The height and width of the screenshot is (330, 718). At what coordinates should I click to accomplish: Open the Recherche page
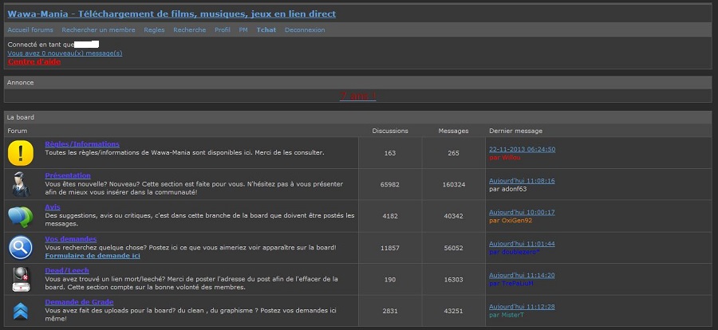pyautogui.click(x=190, y=29)
